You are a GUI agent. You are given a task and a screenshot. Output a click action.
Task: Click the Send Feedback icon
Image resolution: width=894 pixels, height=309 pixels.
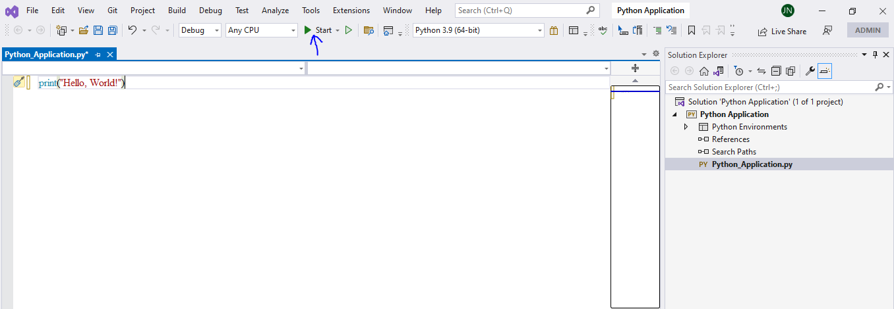pos(827,31)
